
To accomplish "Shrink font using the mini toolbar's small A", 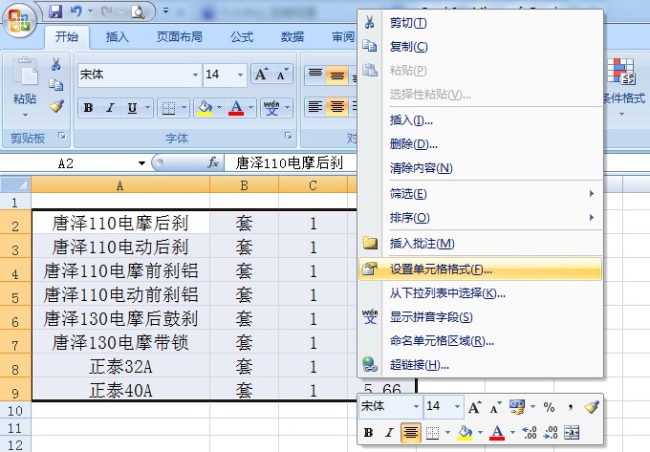I will tap(496, 407).
